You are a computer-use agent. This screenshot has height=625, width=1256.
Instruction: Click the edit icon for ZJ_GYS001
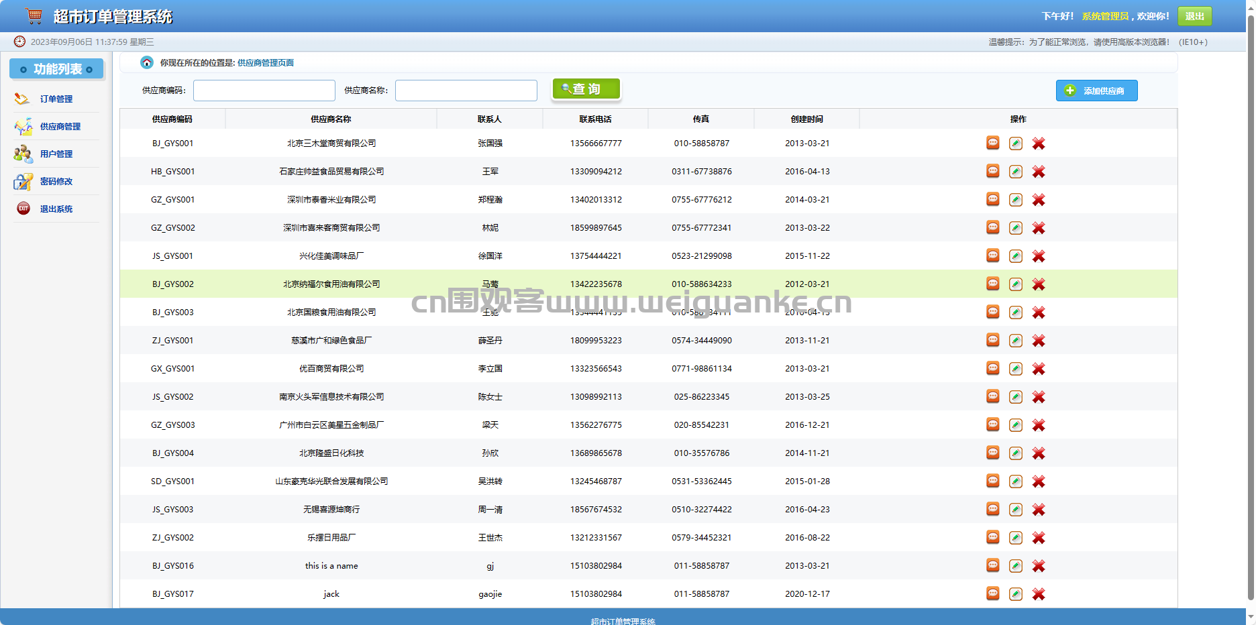pyautogui.click(x=1016, y=341)
